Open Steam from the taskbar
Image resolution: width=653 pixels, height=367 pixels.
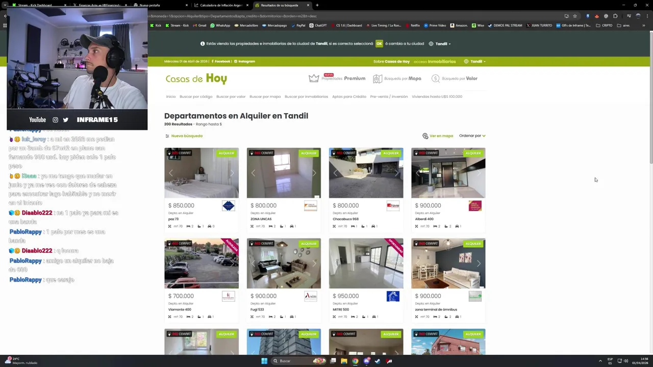click(x=378, y=361)
